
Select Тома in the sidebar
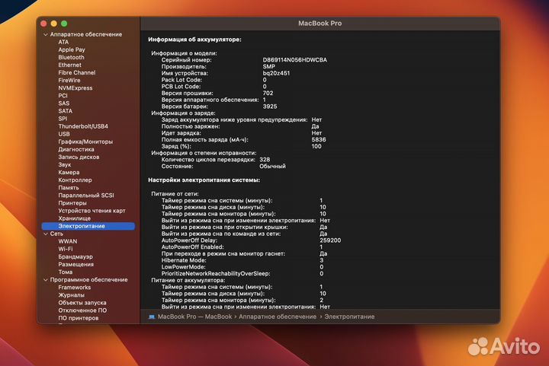[65, 272]
